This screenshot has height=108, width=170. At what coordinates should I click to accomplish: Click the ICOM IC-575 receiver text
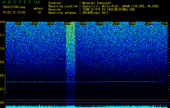coord(108,9)
